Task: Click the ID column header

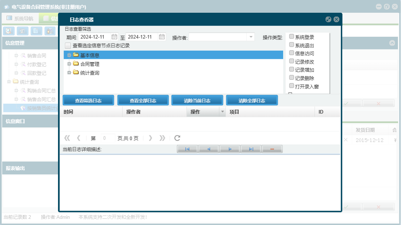Action: click(x=327, y=112)
